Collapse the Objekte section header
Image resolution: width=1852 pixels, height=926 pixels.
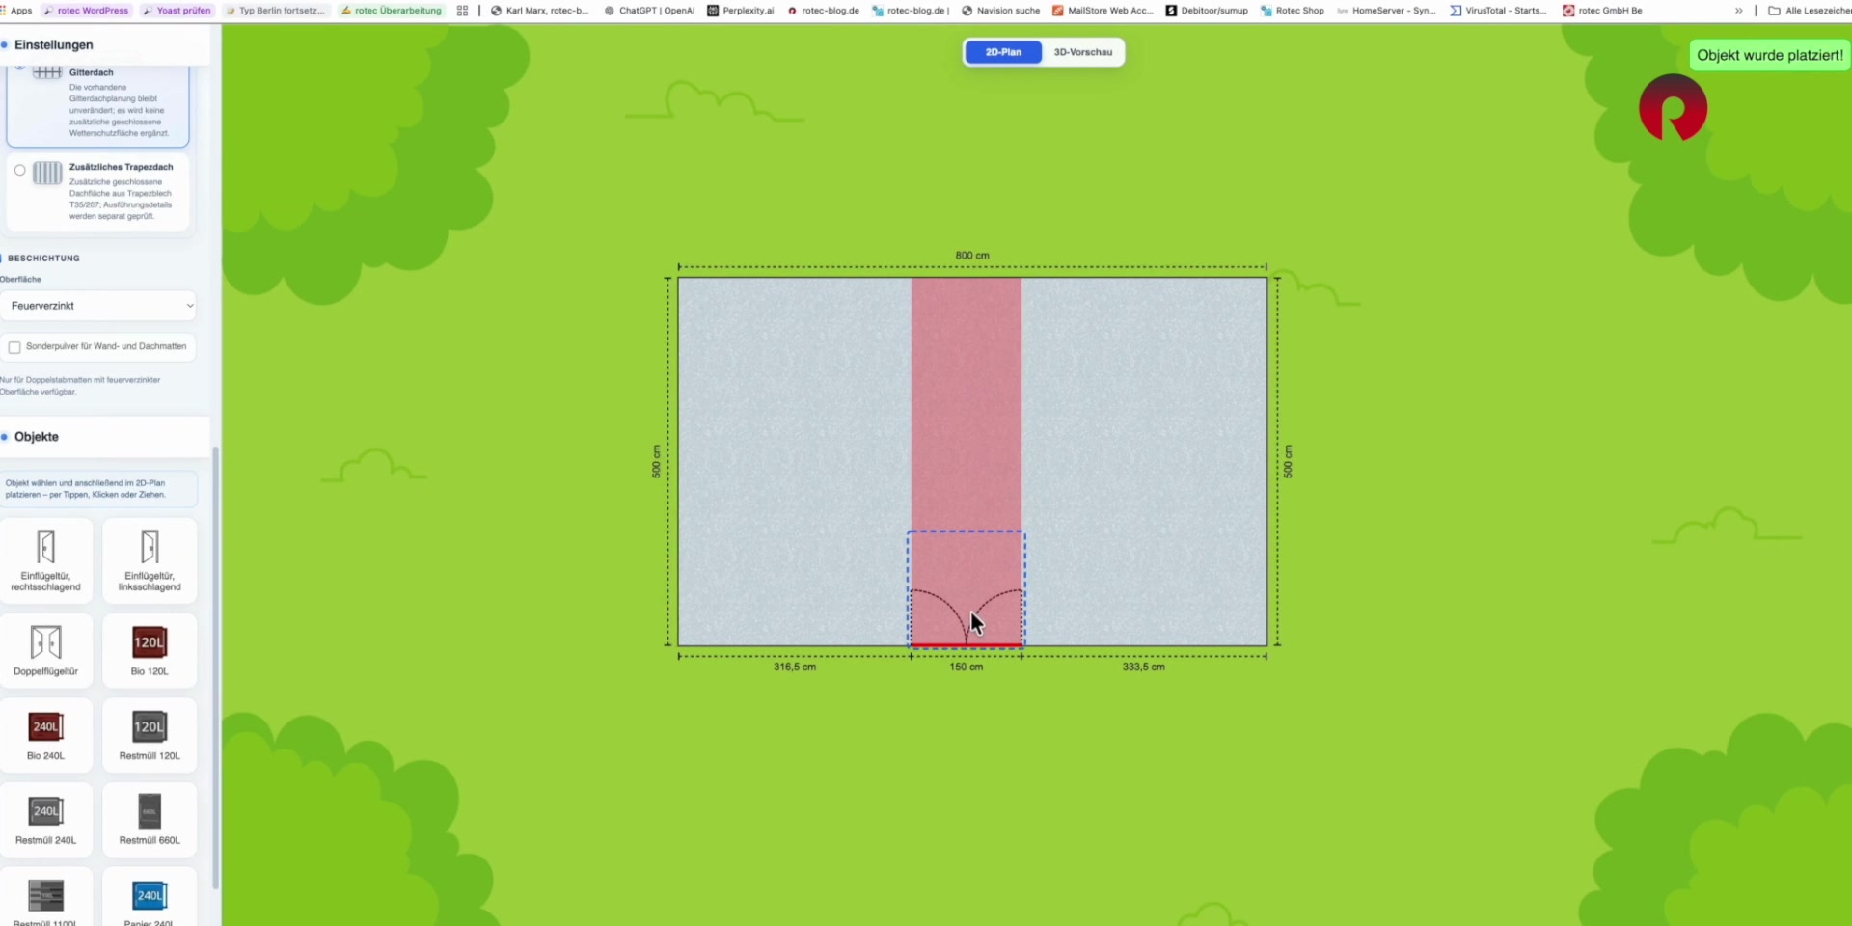click(104, 437)
